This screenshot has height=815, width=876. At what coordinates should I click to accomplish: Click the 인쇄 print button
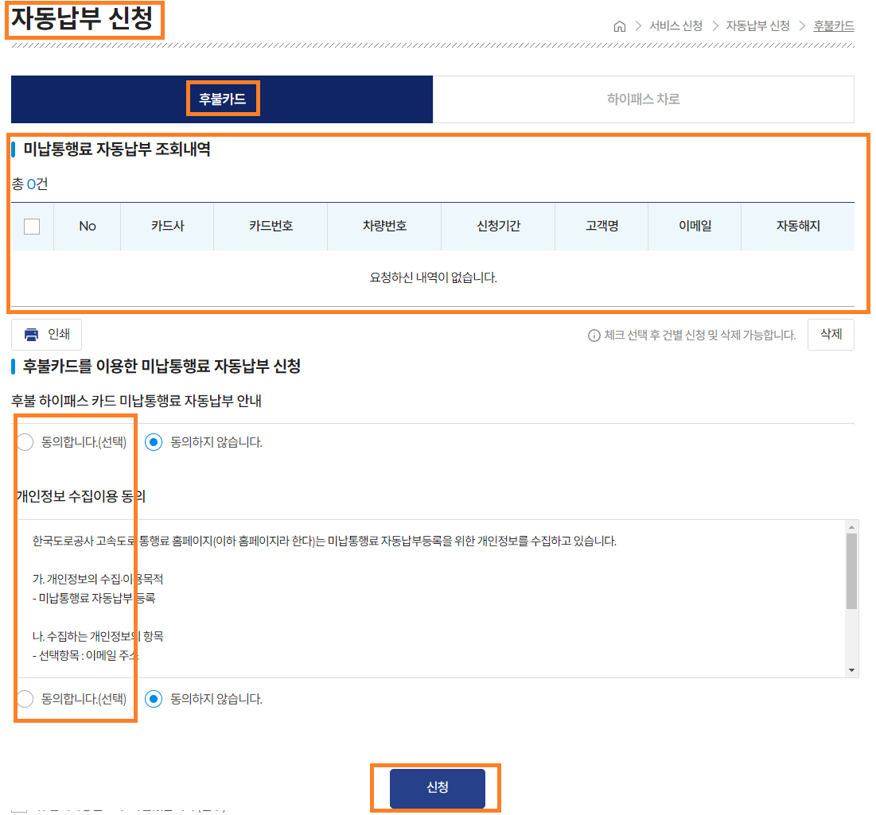(46, 334)
